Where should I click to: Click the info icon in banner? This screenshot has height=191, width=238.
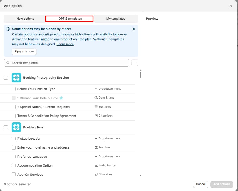(x=8, y=29)
